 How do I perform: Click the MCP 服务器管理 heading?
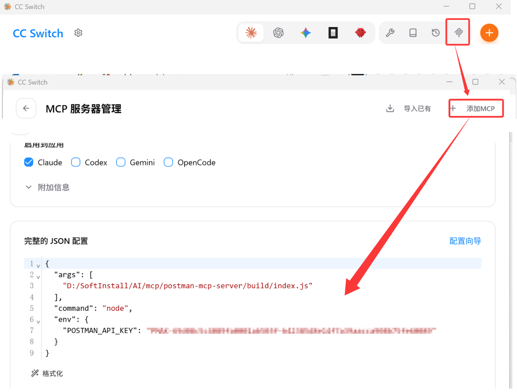click(84, 109)
